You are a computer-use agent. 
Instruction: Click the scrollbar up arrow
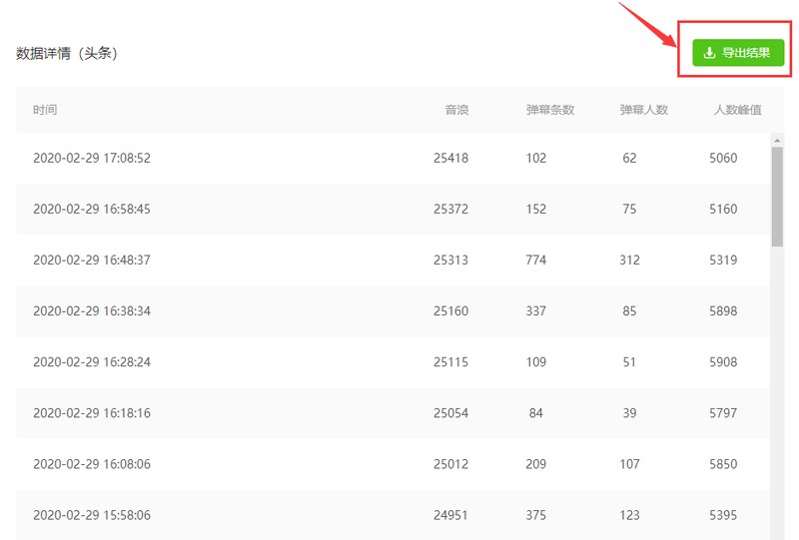point(777,140)
